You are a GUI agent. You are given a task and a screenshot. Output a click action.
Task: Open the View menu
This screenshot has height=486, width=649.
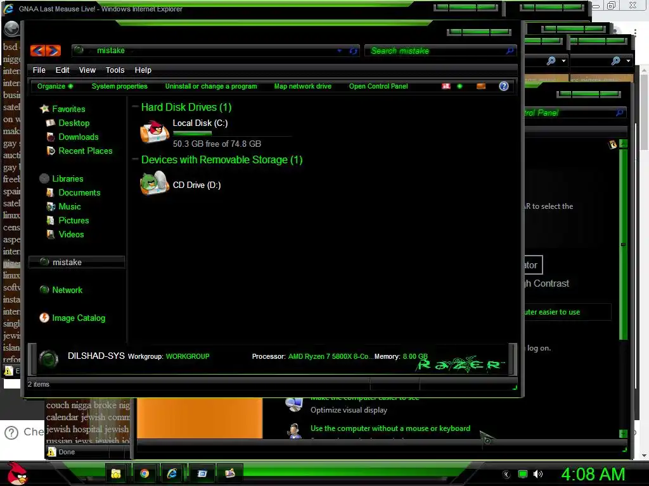87,70
